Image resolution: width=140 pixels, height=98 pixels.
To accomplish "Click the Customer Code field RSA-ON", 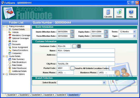I will click(x=64, y=46).
